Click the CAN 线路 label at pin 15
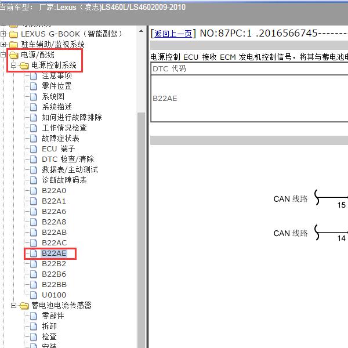 coord(291,199)
